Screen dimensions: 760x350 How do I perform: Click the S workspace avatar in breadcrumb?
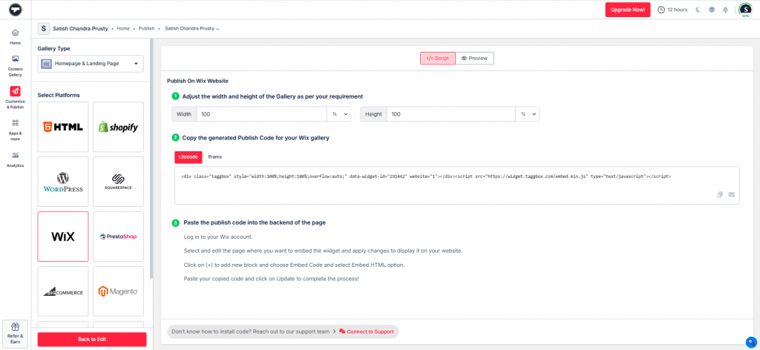44,29
